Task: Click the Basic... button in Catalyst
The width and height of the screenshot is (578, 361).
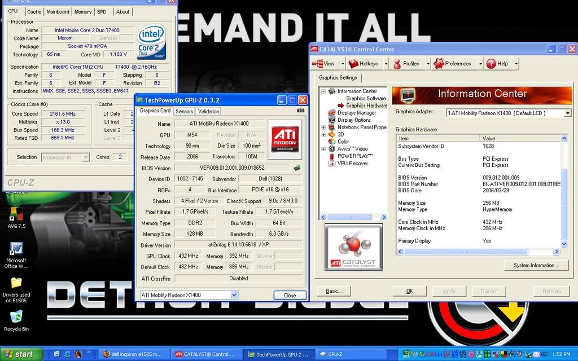Action: (334, 291)
